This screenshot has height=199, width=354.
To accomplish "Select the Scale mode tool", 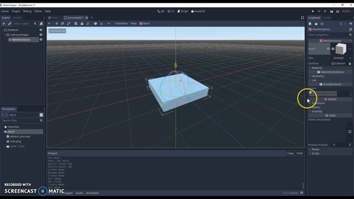I will (x=69, y=23).
